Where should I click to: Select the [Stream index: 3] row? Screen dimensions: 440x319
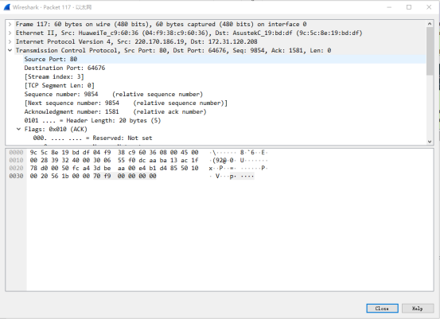tap(224, 76)
